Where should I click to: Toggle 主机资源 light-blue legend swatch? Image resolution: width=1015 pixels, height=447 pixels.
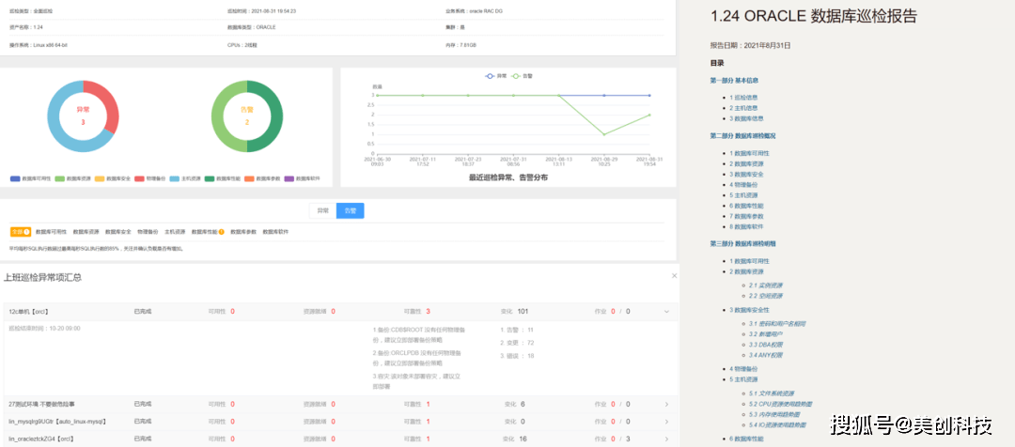coord(175,178)
